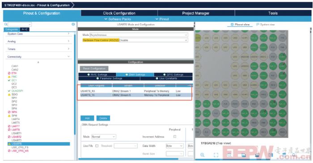Open the DMA Mode Normal dropdown
This screenshot has height=163, width=313.
coord(104,137)
